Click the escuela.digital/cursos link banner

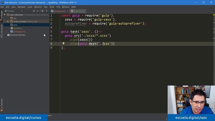(x=24, y=118)
